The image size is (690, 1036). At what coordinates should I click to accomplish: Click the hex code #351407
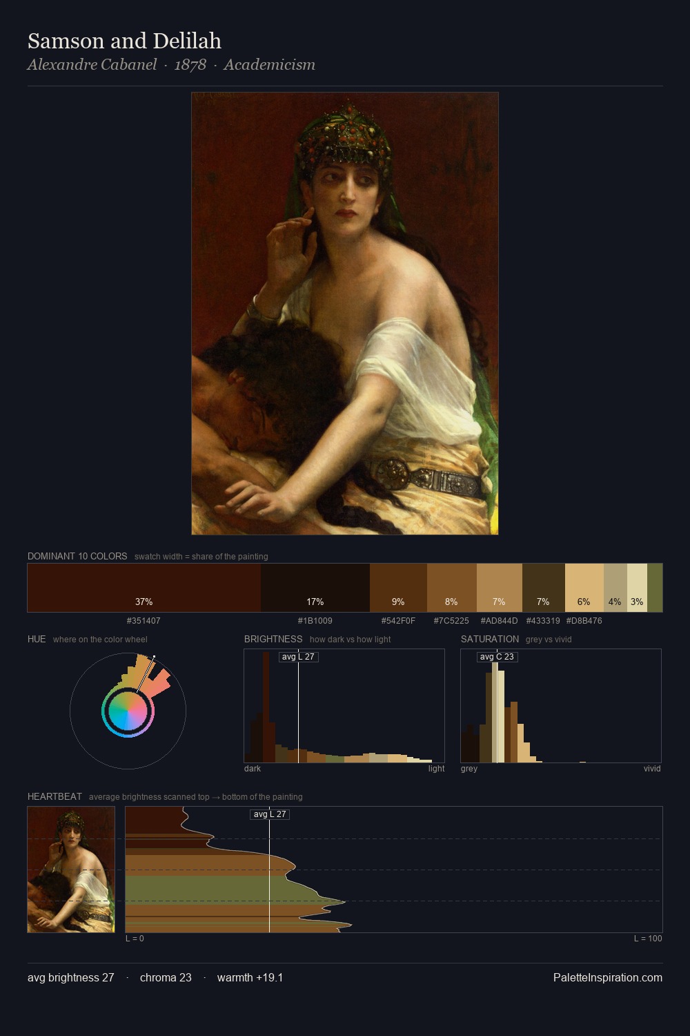(x=144, y=621)
